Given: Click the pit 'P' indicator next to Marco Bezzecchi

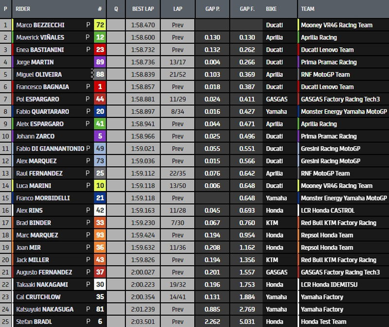Looking at the screenshot, I should (88, 25).
